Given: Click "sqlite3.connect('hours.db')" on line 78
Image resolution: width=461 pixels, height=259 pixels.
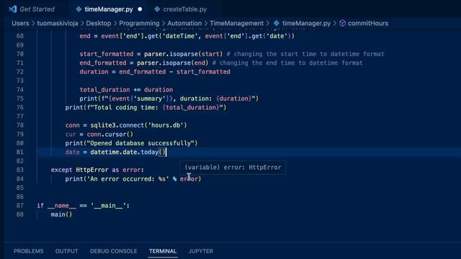Looking at the screenshot, I should (x=138, y=125).
